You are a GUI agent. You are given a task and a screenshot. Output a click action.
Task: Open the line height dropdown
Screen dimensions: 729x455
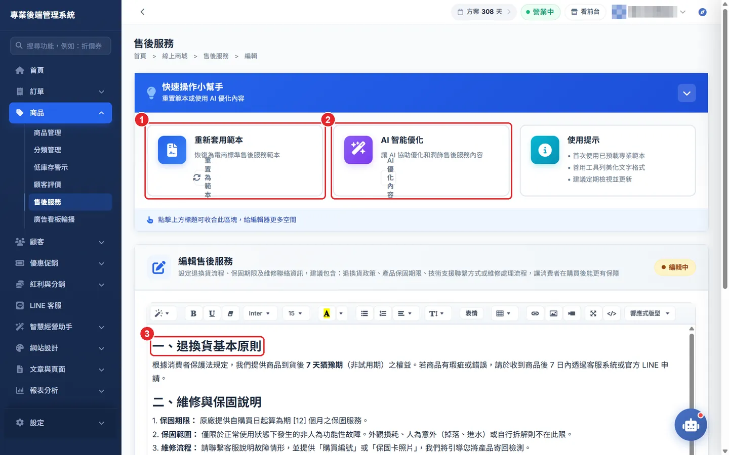click(436, 313)
